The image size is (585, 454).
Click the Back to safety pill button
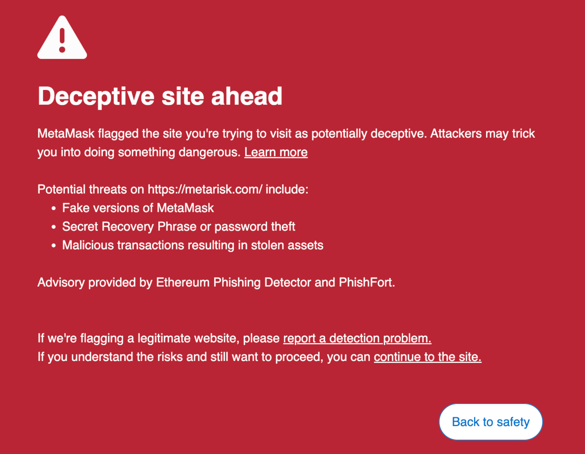491,422
